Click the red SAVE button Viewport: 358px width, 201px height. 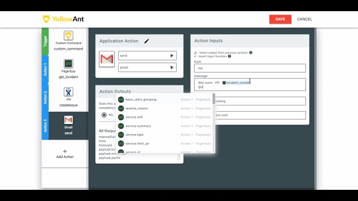pos(280,19)
